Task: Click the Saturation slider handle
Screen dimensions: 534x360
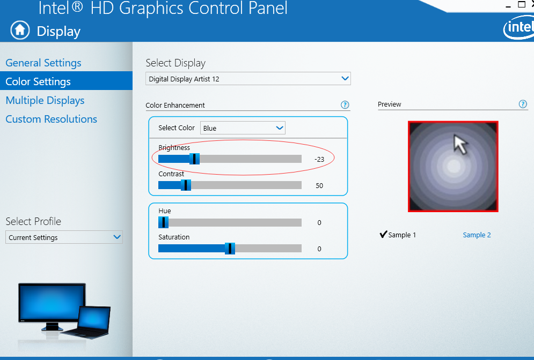Action: 230,249
